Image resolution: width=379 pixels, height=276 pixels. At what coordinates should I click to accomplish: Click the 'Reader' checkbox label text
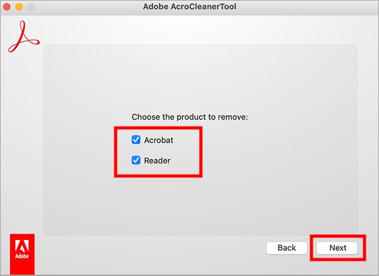click(157, 160)
